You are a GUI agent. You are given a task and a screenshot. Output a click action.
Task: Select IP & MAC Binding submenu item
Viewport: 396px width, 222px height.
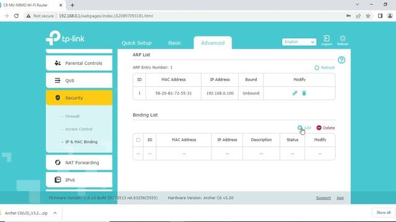(81, 142)
